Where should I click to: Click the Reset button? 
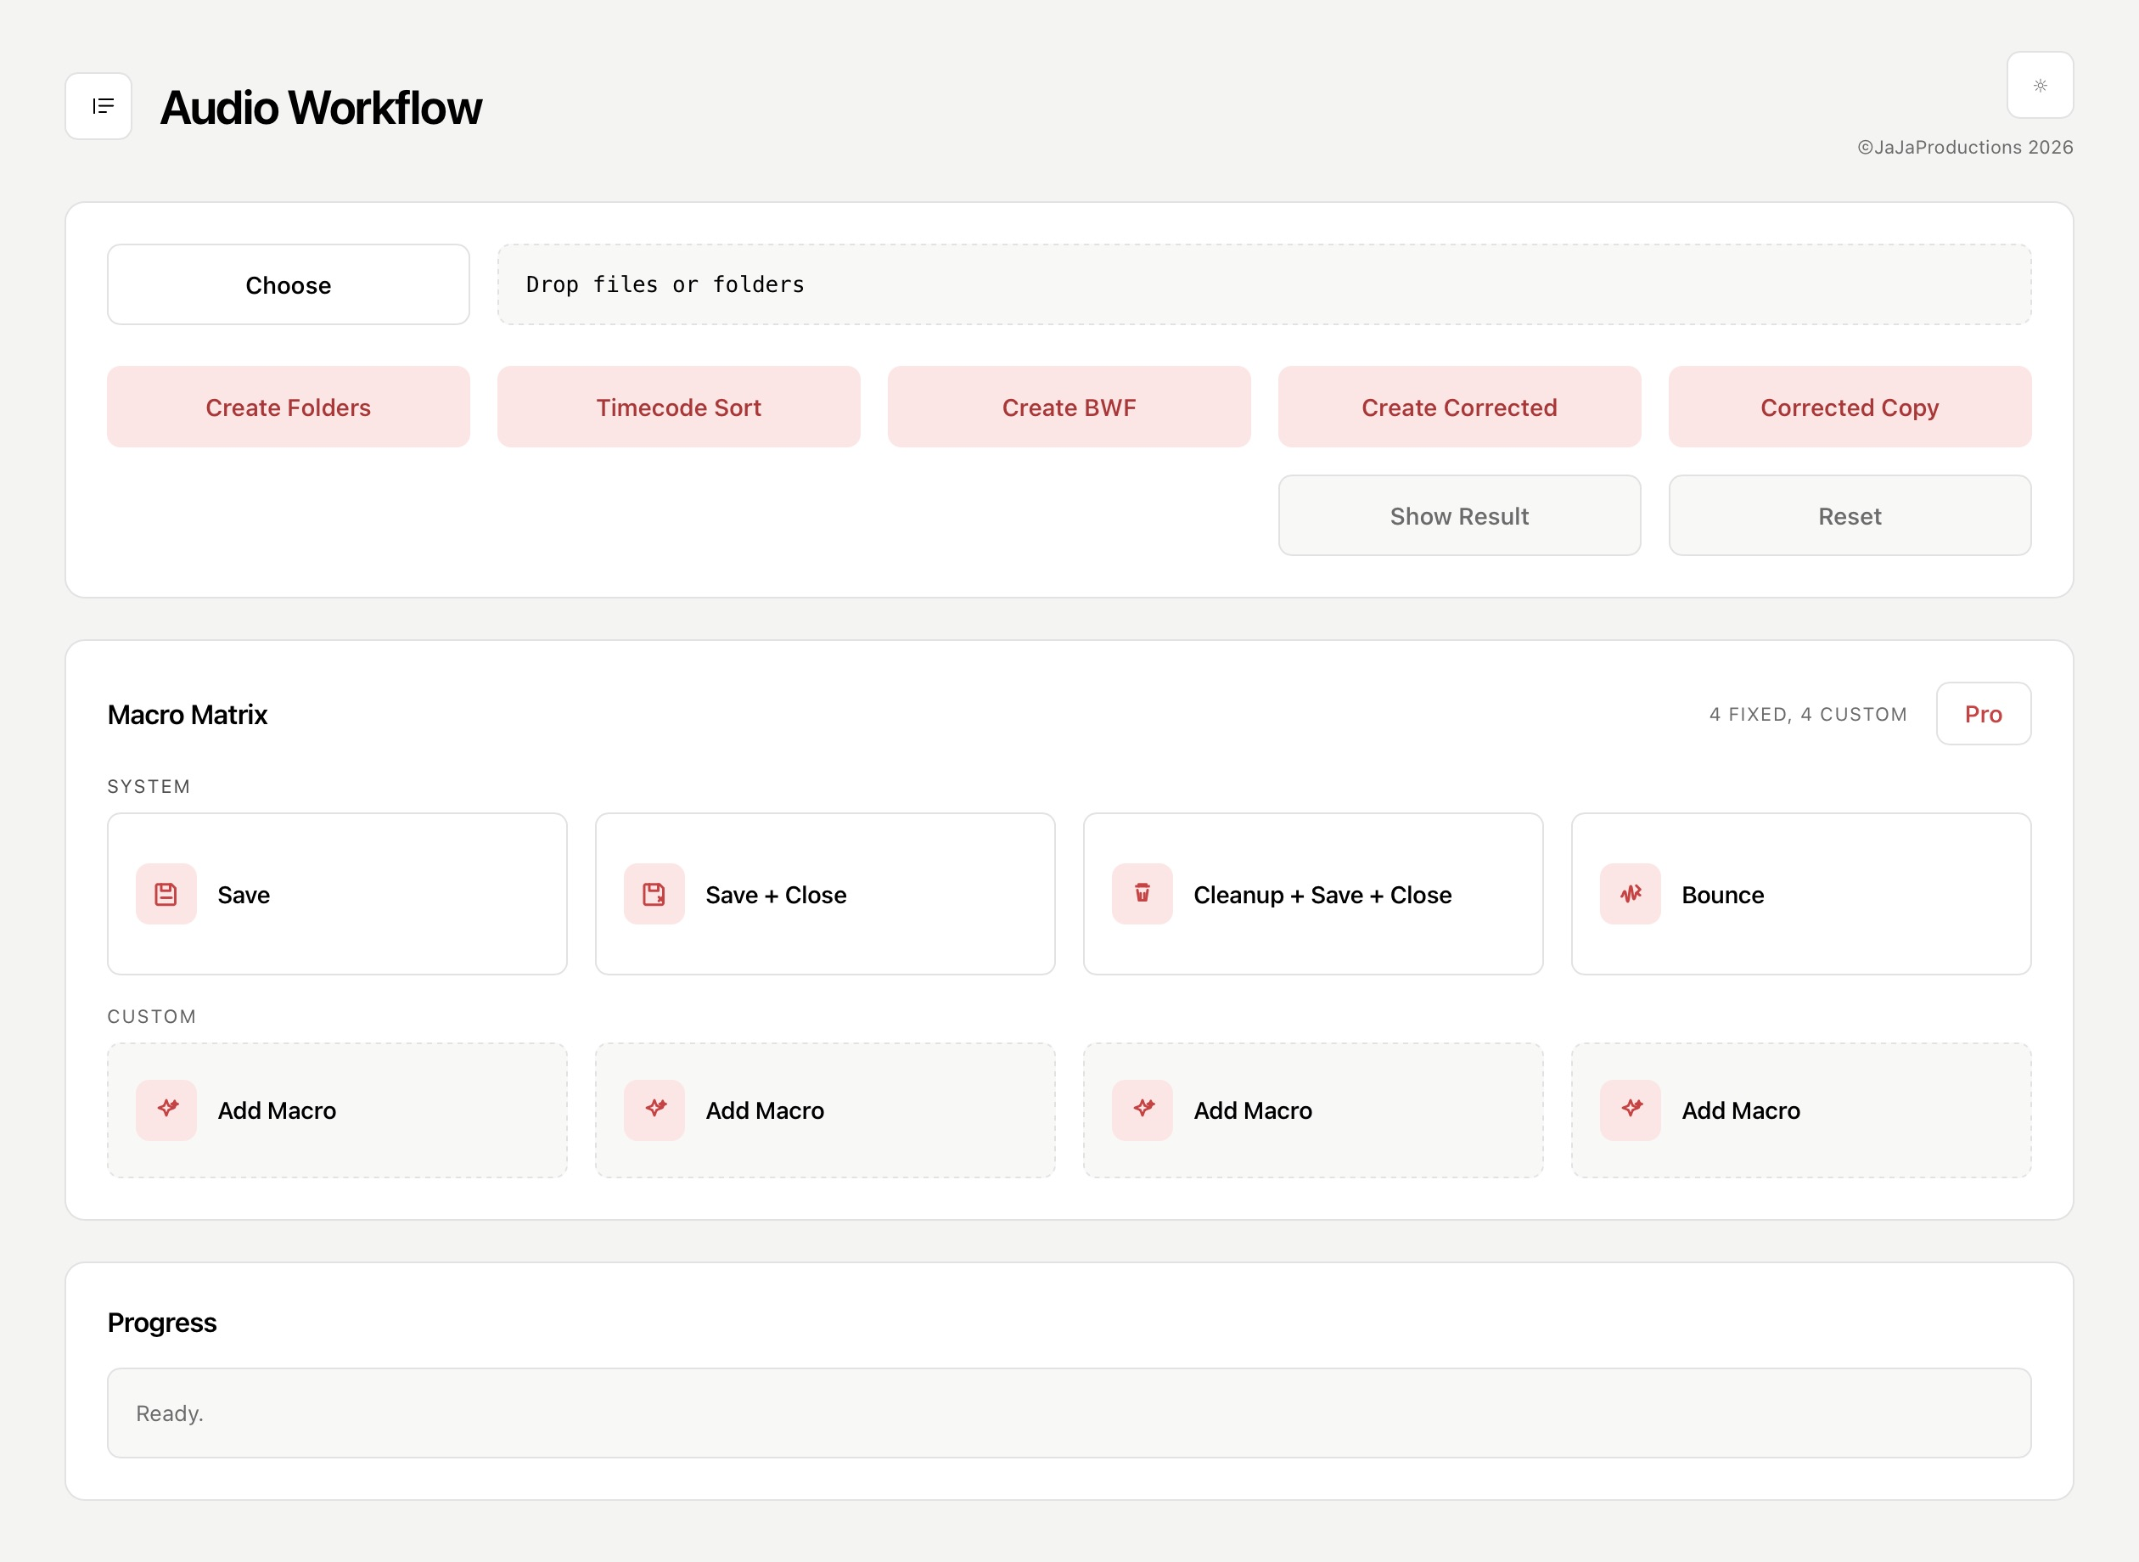(1850, 515)
